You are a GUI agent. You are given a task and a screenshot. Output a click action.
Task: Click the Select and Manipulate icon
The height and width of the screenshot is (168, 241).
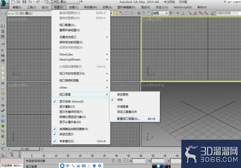pos(178,13)
